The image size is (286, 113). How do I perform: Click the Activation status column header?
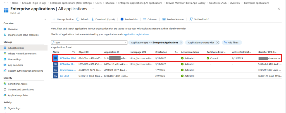click(190, 52)
